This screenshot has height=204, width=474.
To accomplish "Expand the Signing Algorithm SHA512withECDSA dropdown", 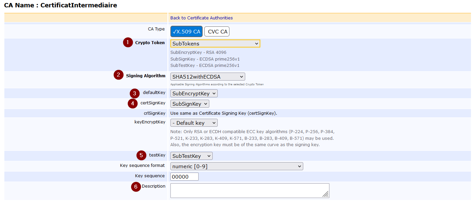I will pos(207,77).
